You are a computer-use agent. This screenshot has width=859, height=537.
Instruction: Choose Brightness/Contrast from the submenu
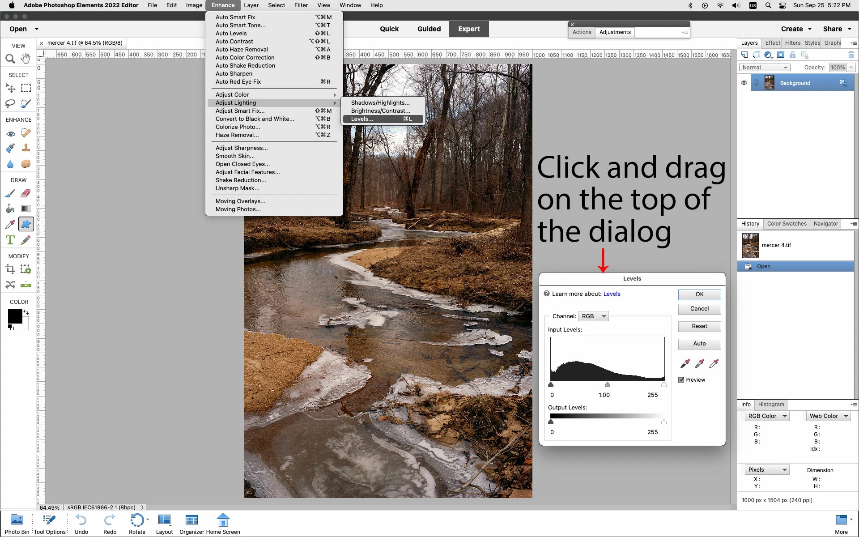click(380, 111)
